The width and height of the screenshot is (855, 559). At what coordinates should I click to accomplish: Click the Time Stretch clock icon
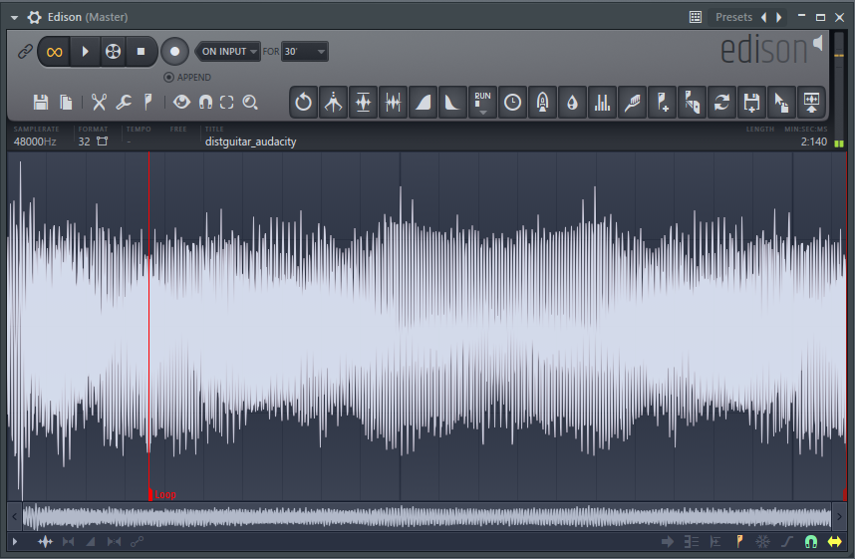tap(512, 102)
